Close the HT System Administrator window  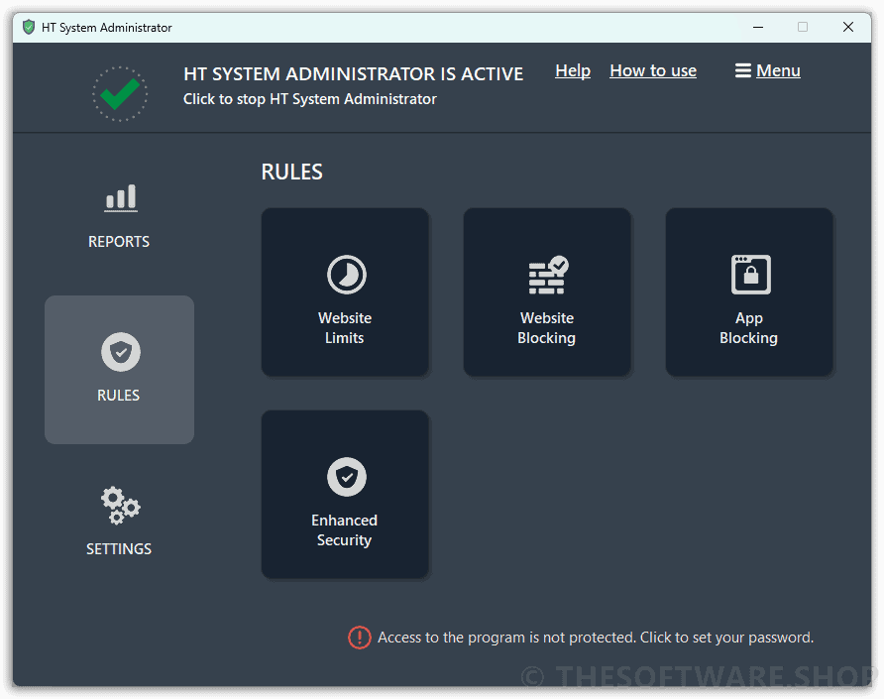point(848,27)
